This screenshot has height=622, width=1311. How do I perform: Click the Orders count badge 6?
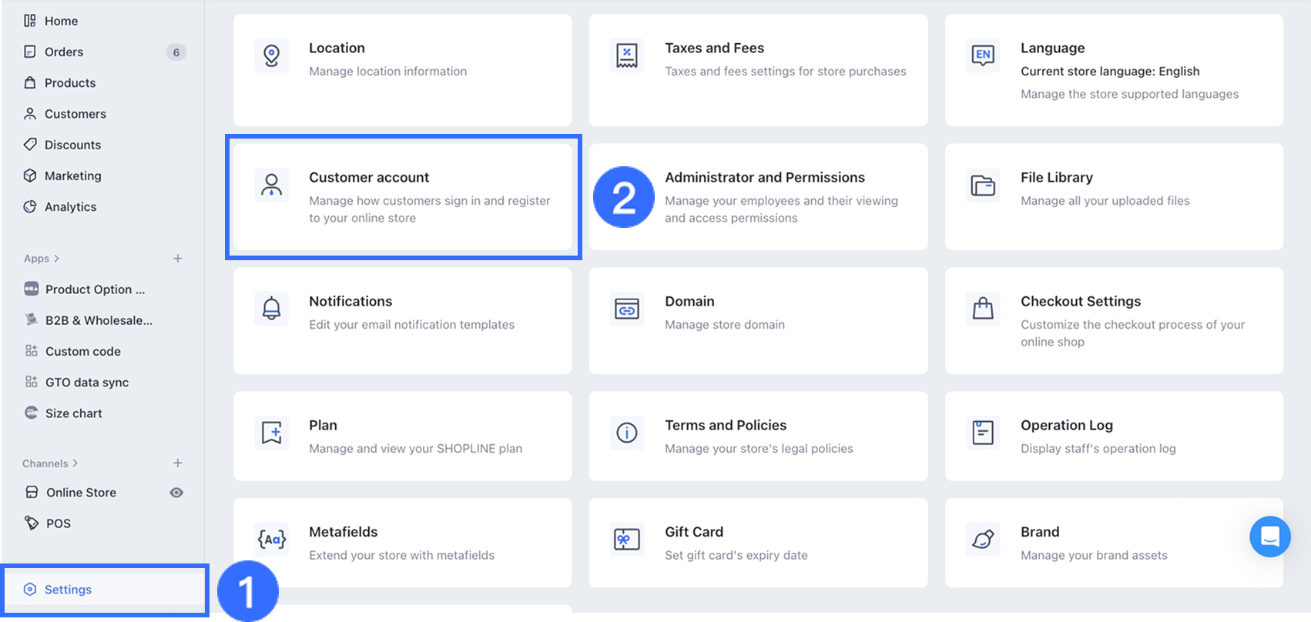[x=176, y=52]
